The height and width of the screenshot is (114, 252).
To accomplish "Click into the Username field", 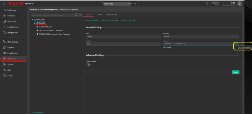I will click(201, 37).
